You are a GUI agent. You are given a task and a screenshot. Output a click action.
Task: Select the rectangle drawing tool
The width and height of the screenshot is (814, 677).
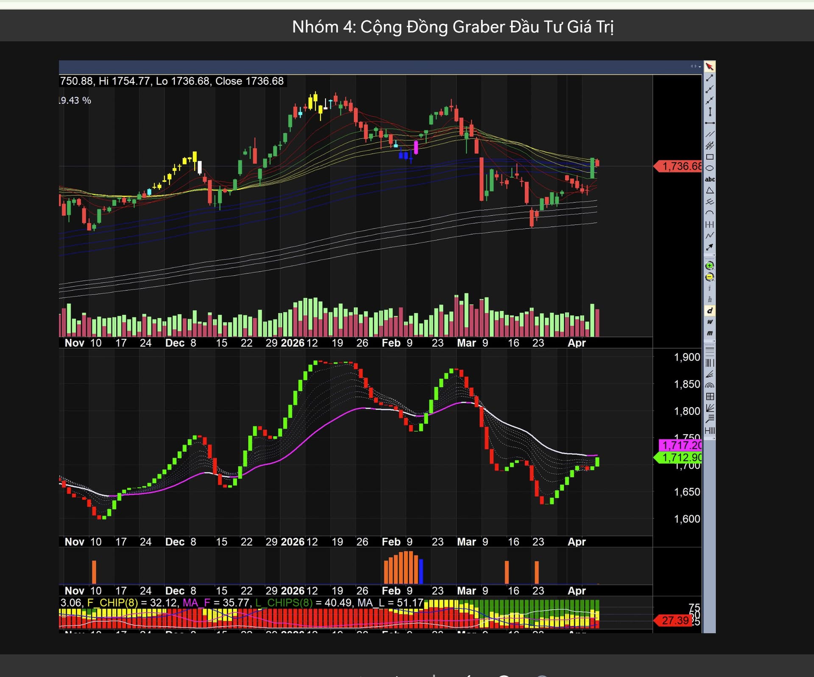tap(709, 157)
